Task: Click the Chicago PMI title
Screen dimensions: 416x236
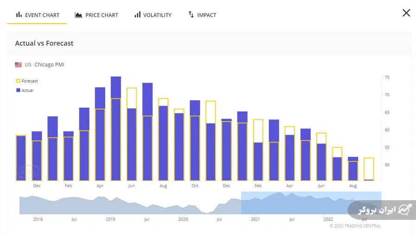Action: pos(49,65)
